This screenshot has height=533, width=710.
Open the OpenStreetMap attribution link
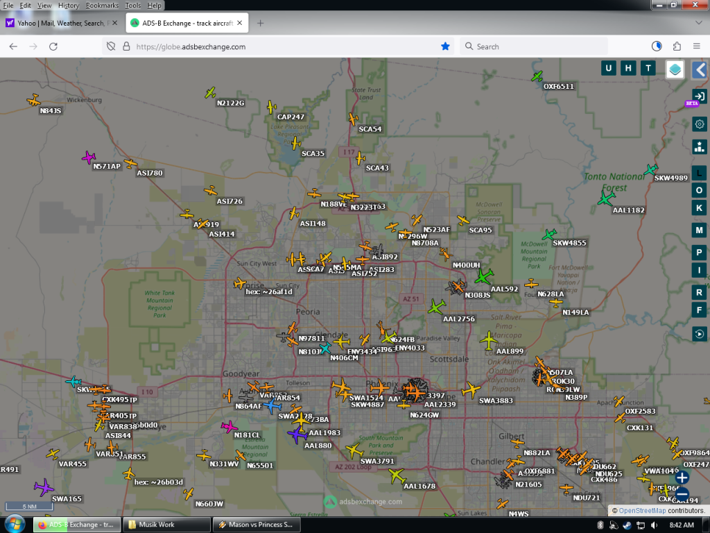click(x=642, y=511)
